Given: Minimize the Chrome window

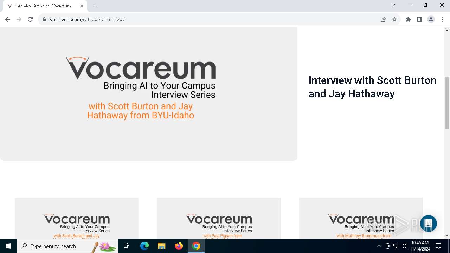Looking at the screenshot, I should click(x=410, y=5).
